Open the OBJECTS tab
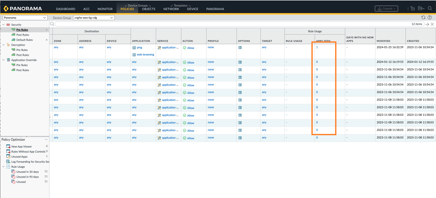Viewport: 436px width, 198px height. tap(149, 9)
